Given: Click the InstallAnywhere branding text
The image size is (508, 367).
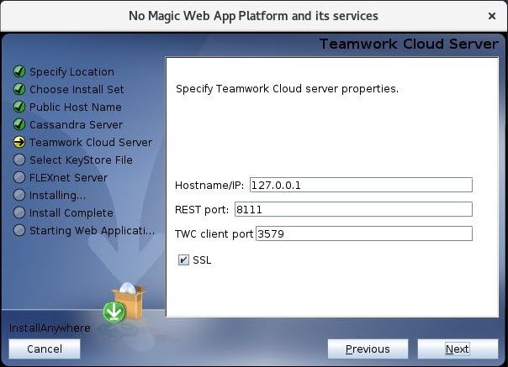Looking at the screenshot, I should [50, 328].
